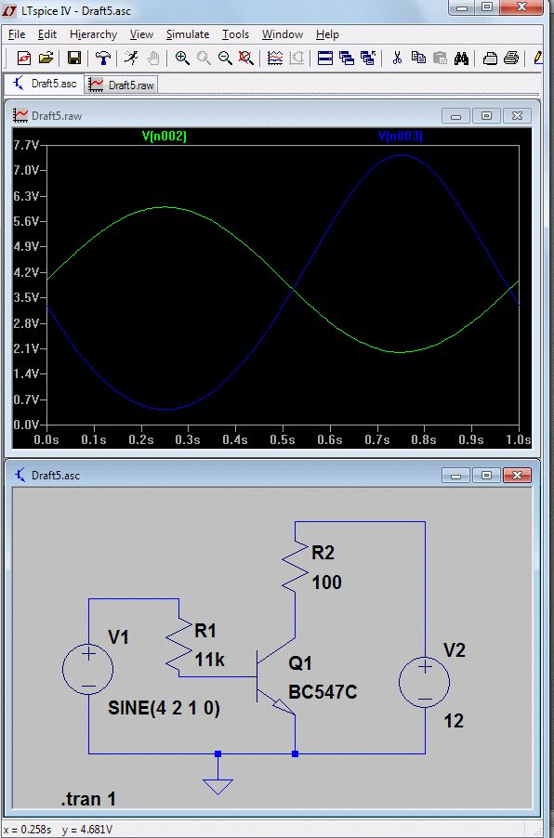Open the Window menu
The width and height of the screenshot is (554, 838).
coord(283,34)
